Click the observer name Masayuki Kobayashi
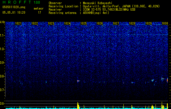171x109 pixels. pos(97,3)
